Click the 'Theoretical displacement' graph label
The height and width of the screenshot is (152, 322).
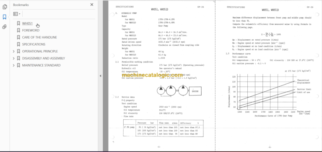point(303,81)
